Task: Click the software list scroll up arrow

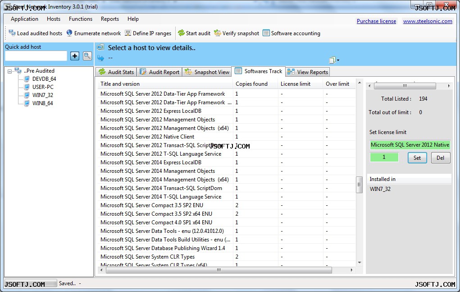Action: click(360, 83)
